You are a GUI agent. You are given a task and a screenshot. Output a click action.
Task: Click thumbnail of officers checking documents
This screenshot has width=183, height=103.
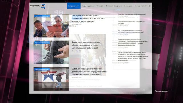click(51, 26)
